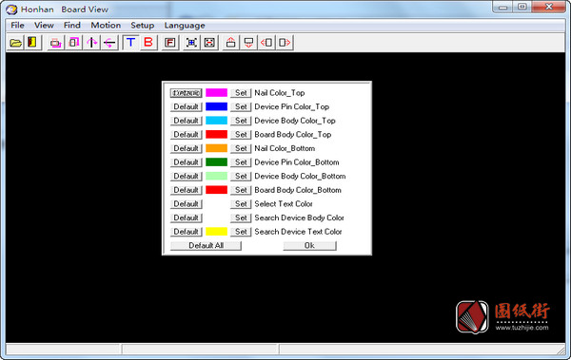Screen dimensions: 571x360
Task: Open the Language menu
Action: [x=185, y=25]
